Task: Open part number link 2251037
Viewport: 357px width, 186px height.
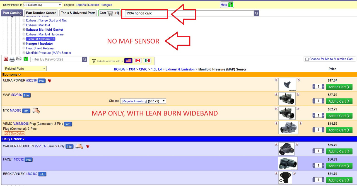Action: 41,146
